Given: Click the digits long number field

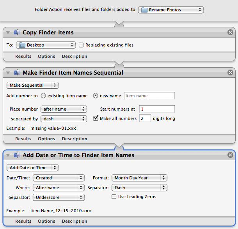Looking at the screenshot, I should [x=145, y=118].
